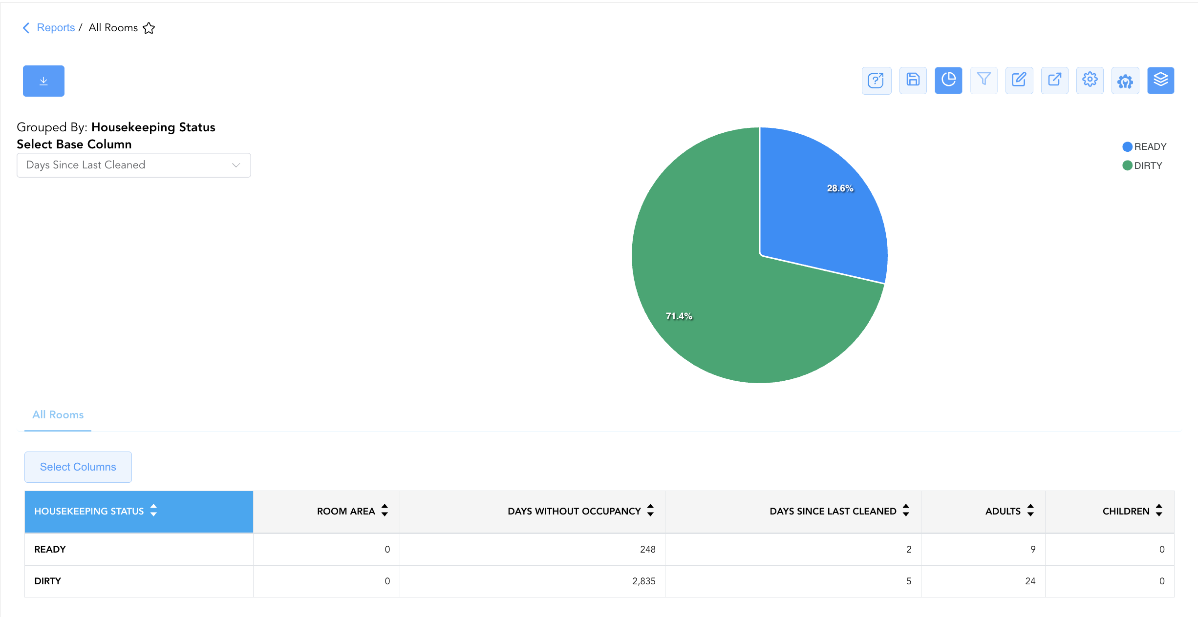
Task: Click the gear-with-wrench advanced settings icon
Action: 1125,81
